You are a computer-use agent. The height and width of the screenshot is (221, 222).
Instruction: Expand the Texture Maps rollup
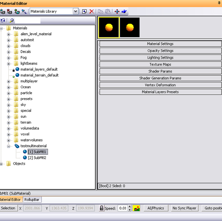point(161,65)
